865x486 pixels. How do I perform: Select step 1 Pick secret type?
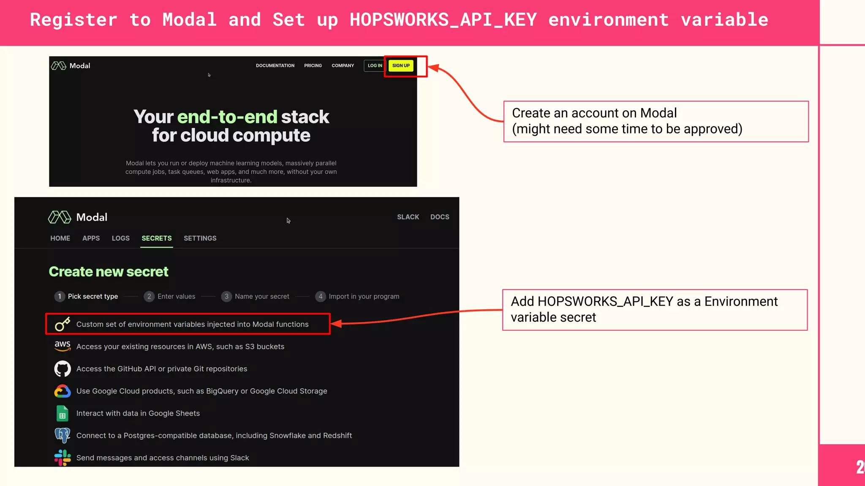(86, 297)
